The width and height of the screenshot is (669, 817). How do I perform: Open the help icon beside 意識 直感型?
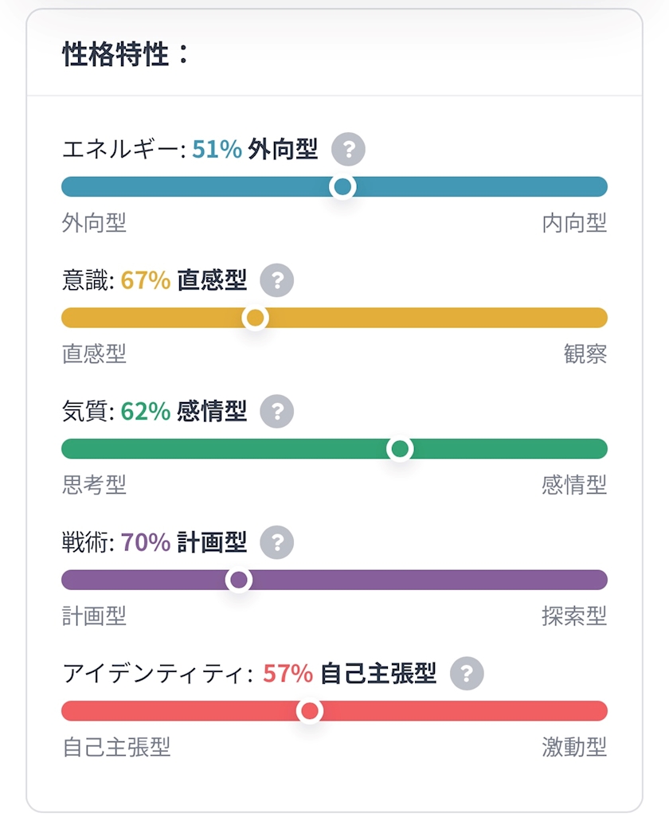coord(277,280)
